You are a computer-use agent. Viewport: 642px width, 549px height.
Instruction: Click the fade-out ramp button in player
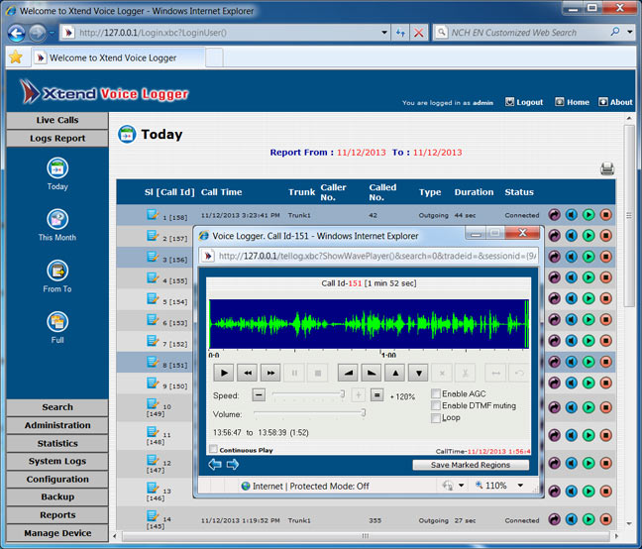click(372, 373)
